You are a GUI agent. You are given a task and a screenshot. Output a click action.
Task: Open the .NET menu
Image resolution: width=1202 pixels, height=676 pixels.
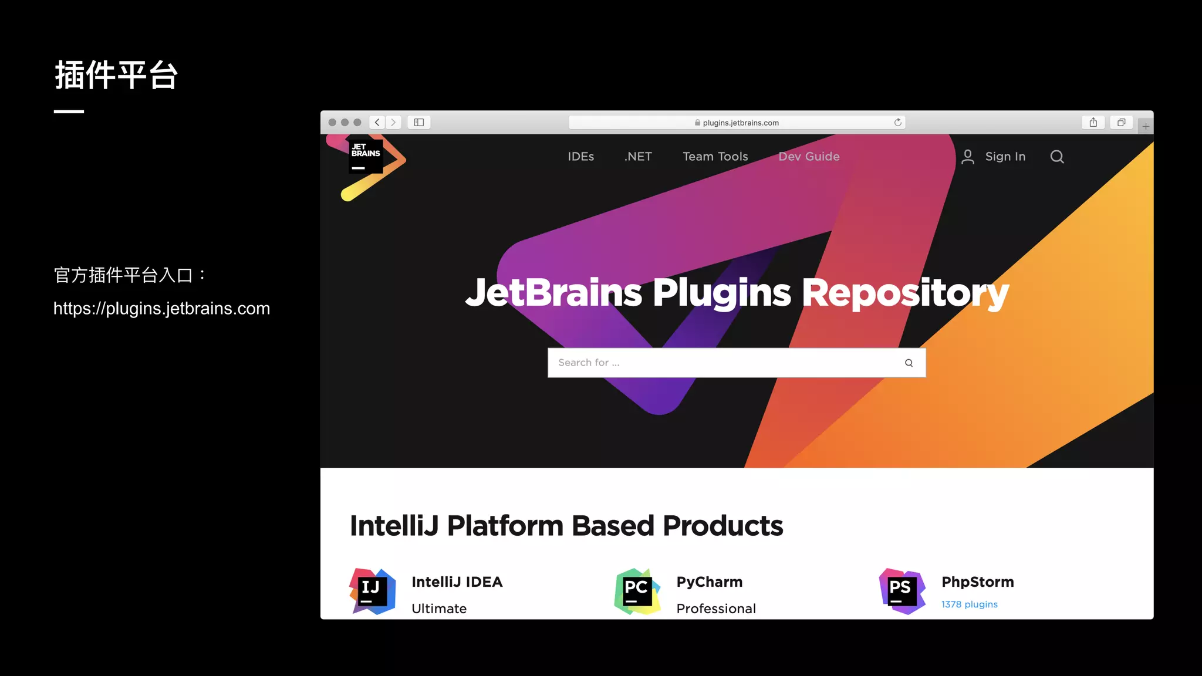(638, 157)
